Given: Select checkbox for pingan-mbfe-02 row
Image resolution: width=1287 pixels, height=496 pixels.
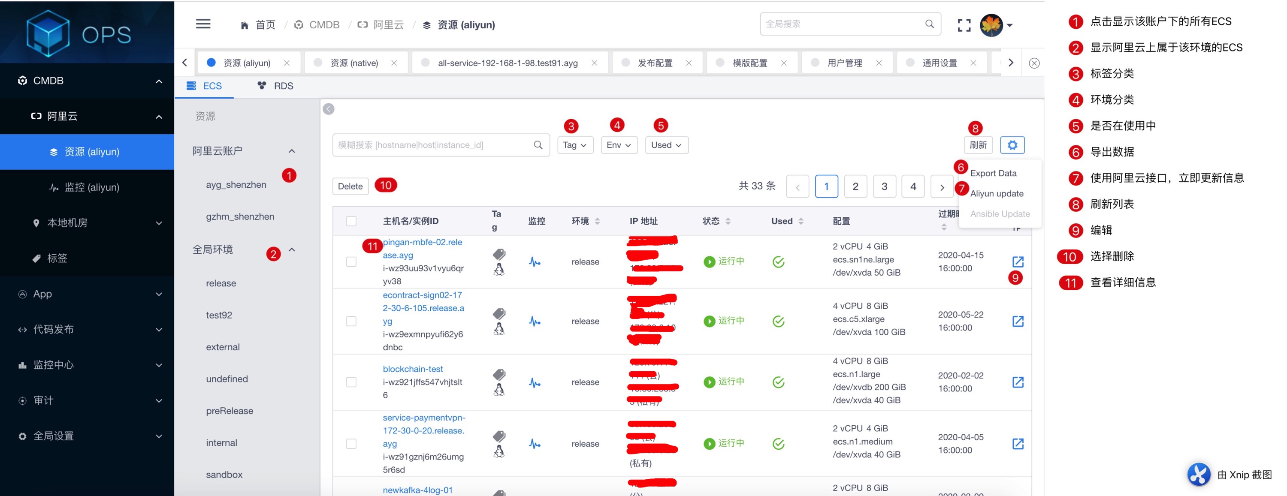Looking at the screenshot, I should tap(351, 262).
